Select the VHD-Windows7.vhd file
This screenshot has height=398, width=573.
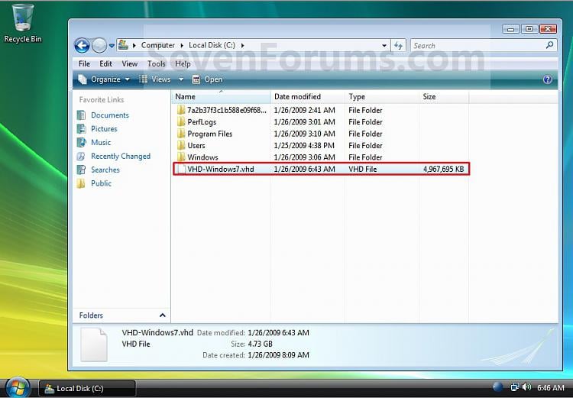(321, 169)
